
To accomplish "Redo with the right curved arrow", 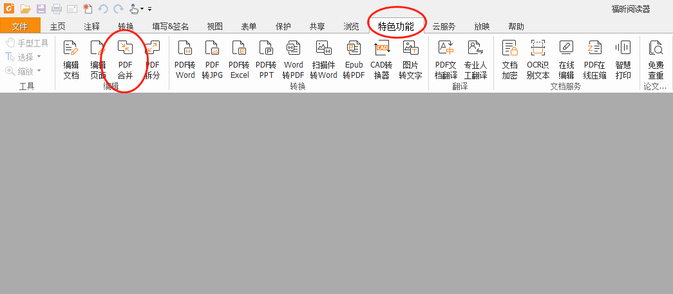I will click(x=118, y=8).
